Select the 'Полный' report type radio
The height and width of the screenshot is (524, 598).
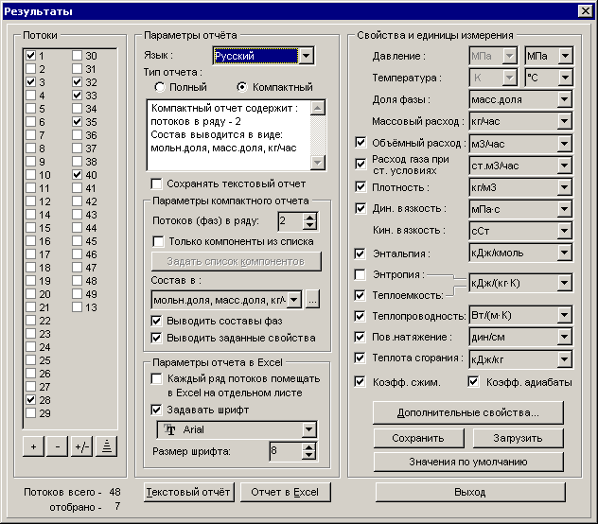159,87
